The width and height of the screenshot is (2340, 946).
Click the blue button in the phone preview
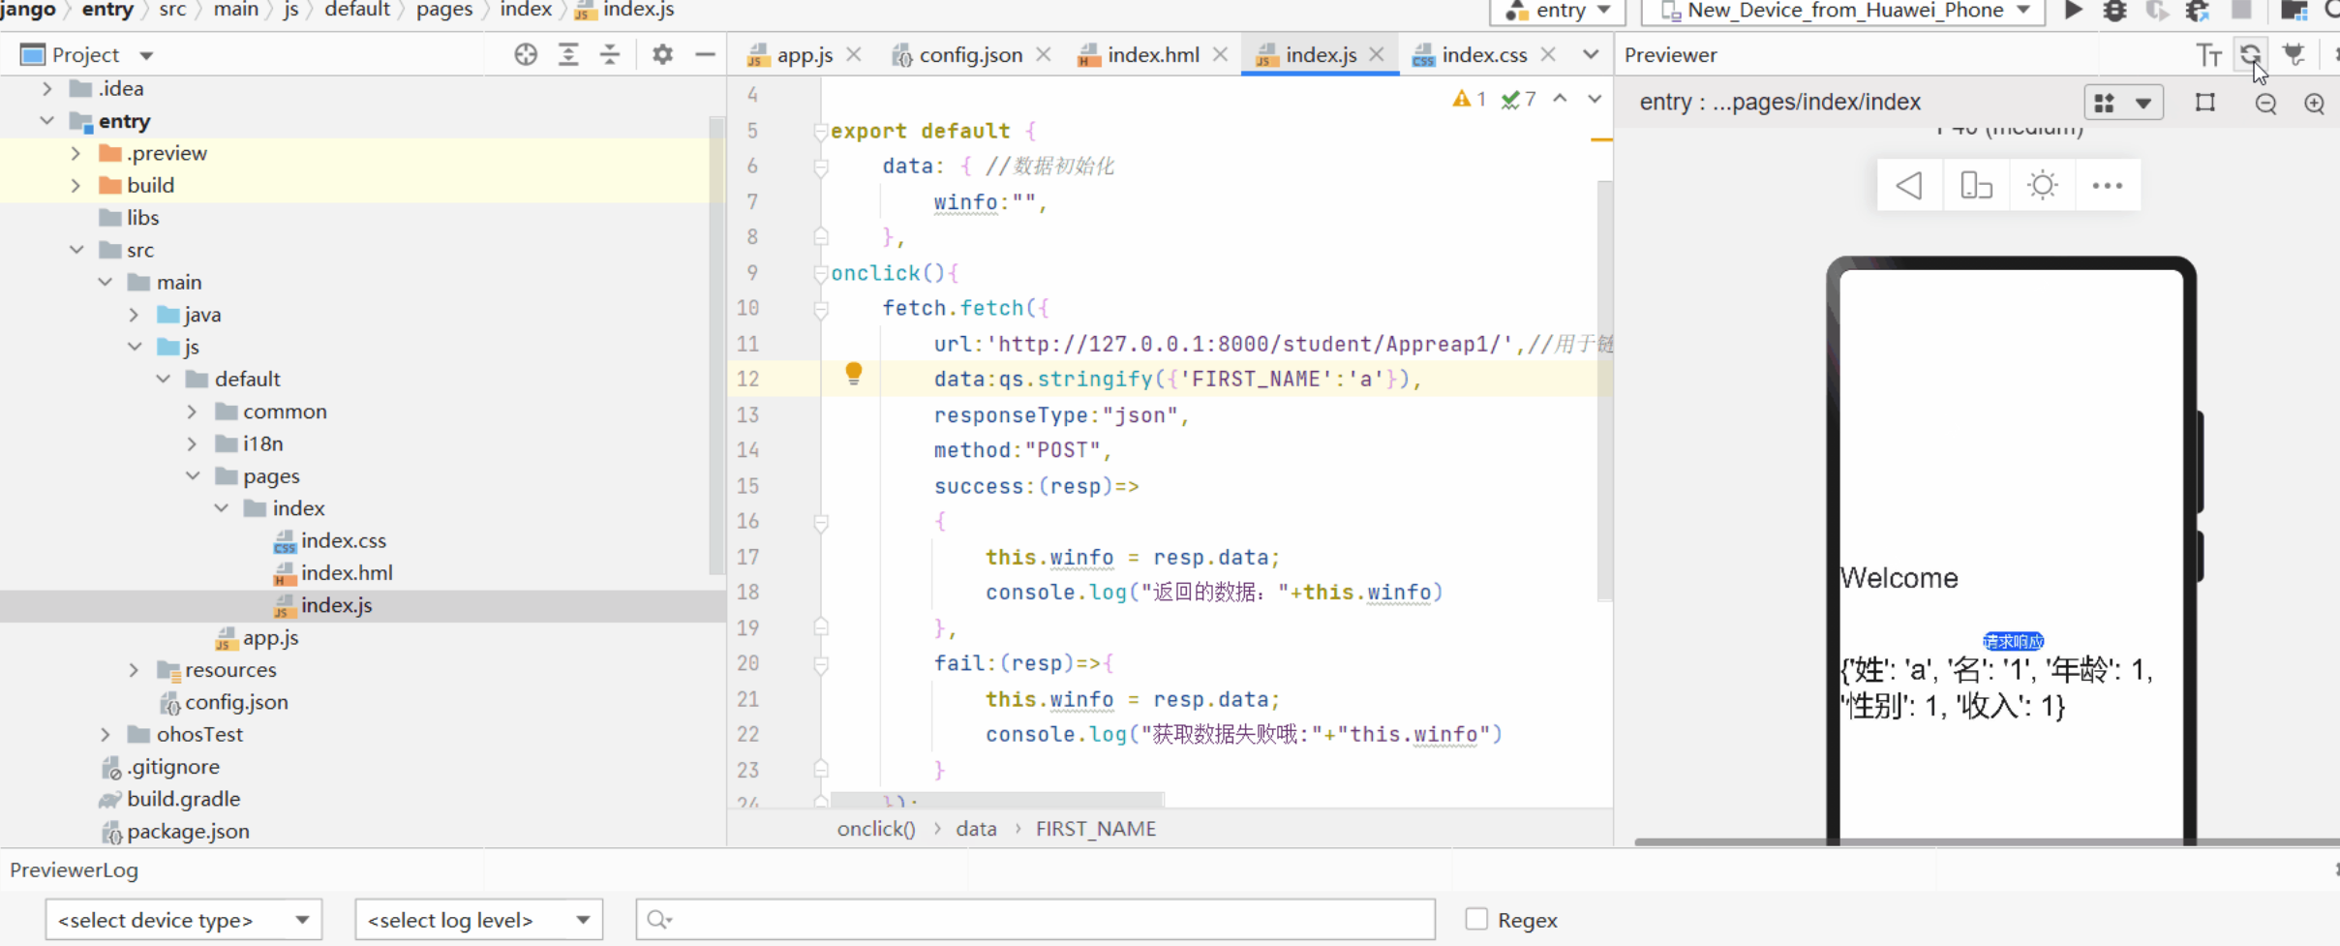pyautogui.click(x=2013, y=641)
